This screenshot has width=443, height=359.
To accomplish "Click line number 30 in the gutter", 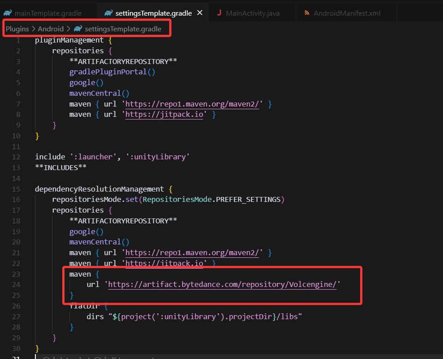I will (16, 349).
